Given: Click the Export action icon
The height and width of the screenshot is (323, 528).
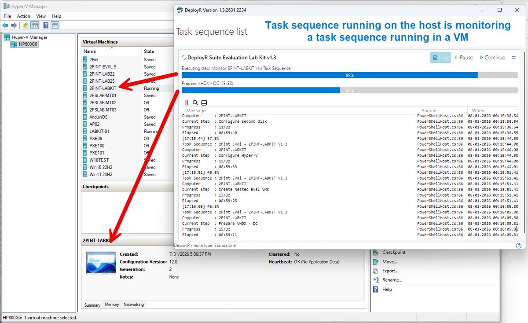Looking at the screenshot, I should point(376,271).
